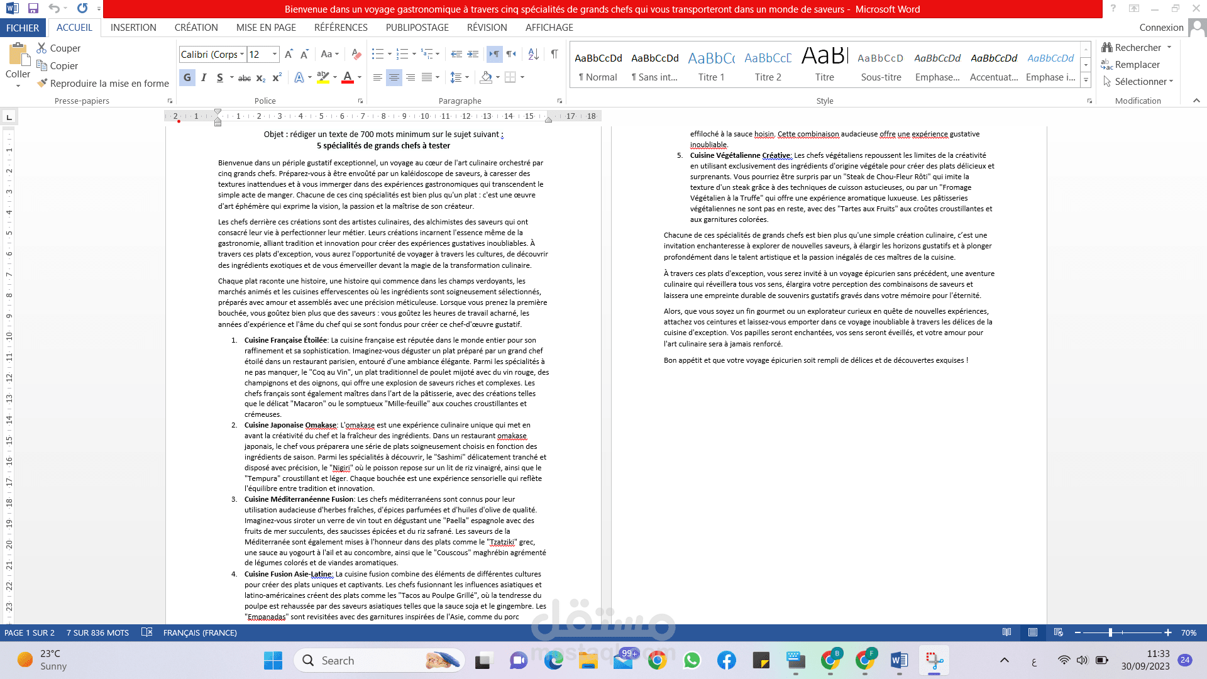Image resolution: width=1207 pixels, height=679 pixels.
Task: Open the Paragraphe dialog launcher
Action: tap(559, 101)
